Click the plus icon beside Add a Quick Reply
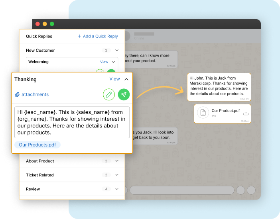Viewport: 280px width, 219px height. (x=79, y=36)
